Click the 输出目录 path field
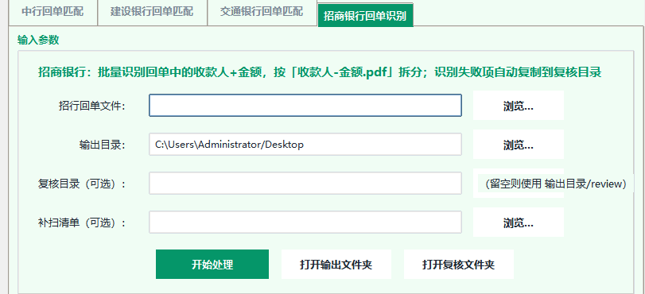The width and height of the screenshot is (645, 294). [x=305, y=145]
